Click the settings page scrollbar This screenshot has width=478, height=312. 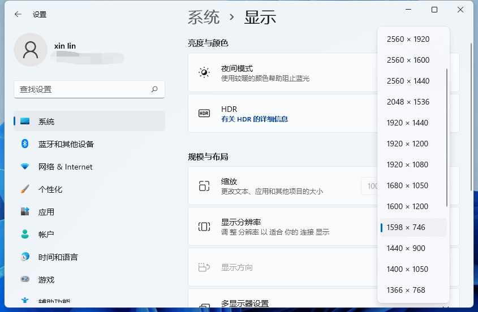[471, 117]
